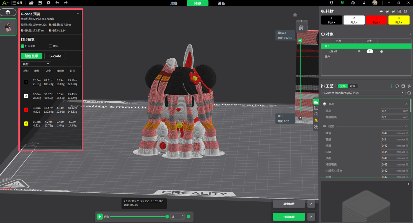413x223 pixels.
Task: Click the bottom layer slider help handle
Action: tap(300, 118)
